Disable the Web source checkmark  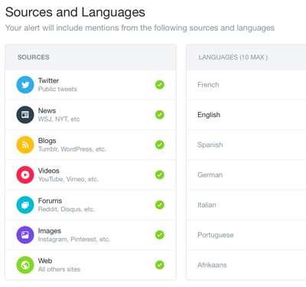(160, 265)
